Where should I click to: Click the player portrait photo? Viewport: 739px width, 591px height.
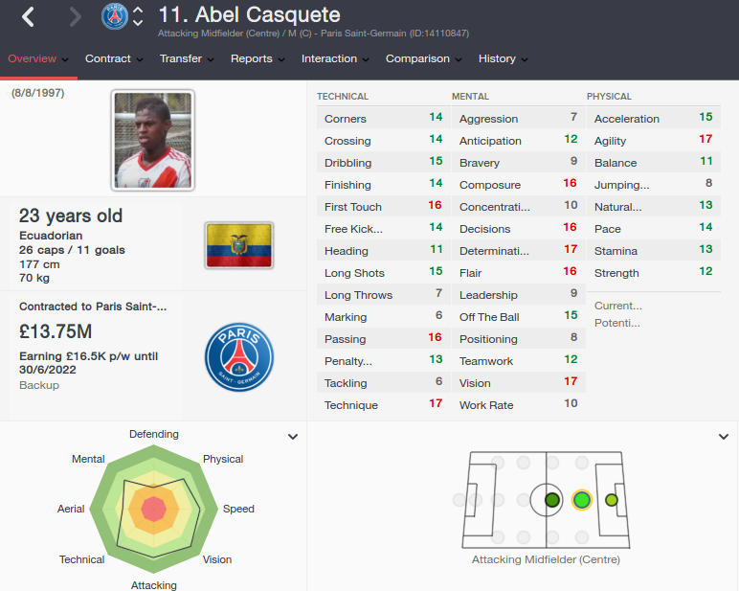(153, 140)
